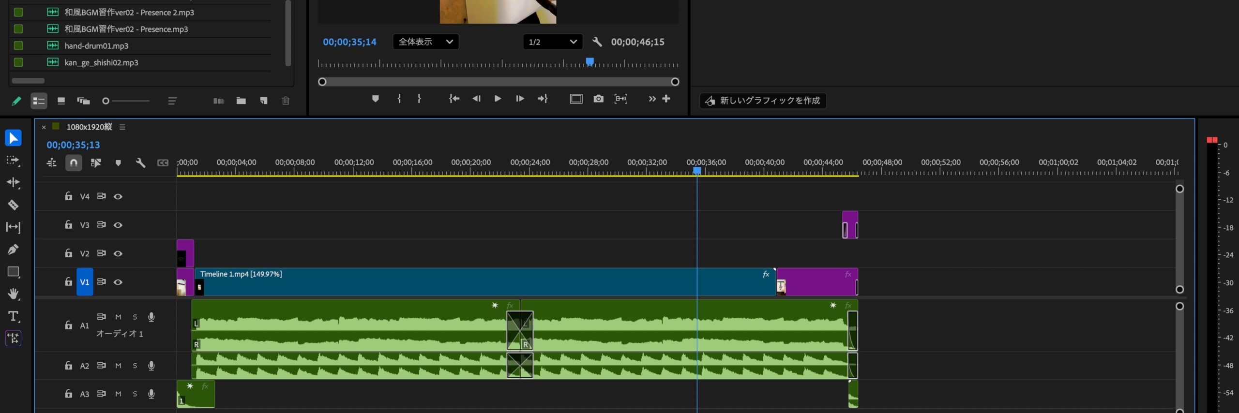Viewport: 1239px width, 413px height.
Task: Select the Ripple Edit tool
Action: click(13, 182)
